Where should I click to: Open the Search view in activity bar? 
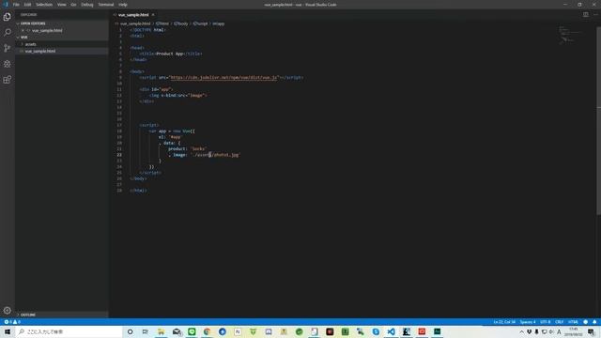click(7, 32)
